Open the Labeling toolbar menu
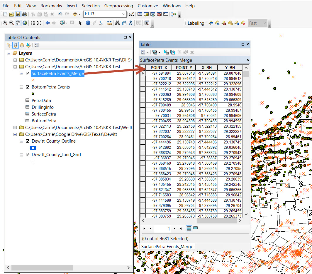Viewport: 312px width, 274px height. (x=197, y=23)
